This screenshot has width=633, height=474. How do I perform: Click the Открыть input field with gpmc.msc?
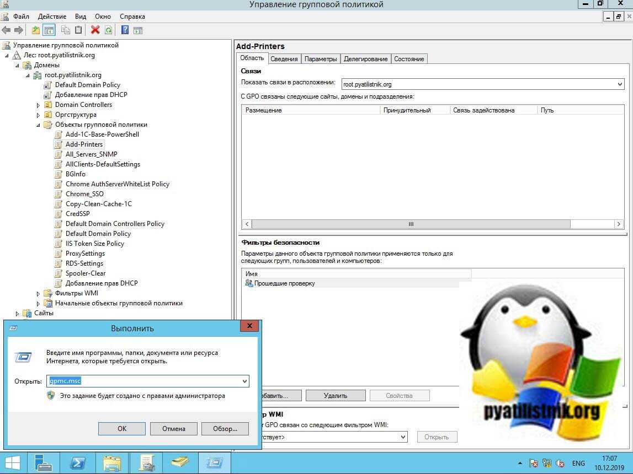(143, 381)
